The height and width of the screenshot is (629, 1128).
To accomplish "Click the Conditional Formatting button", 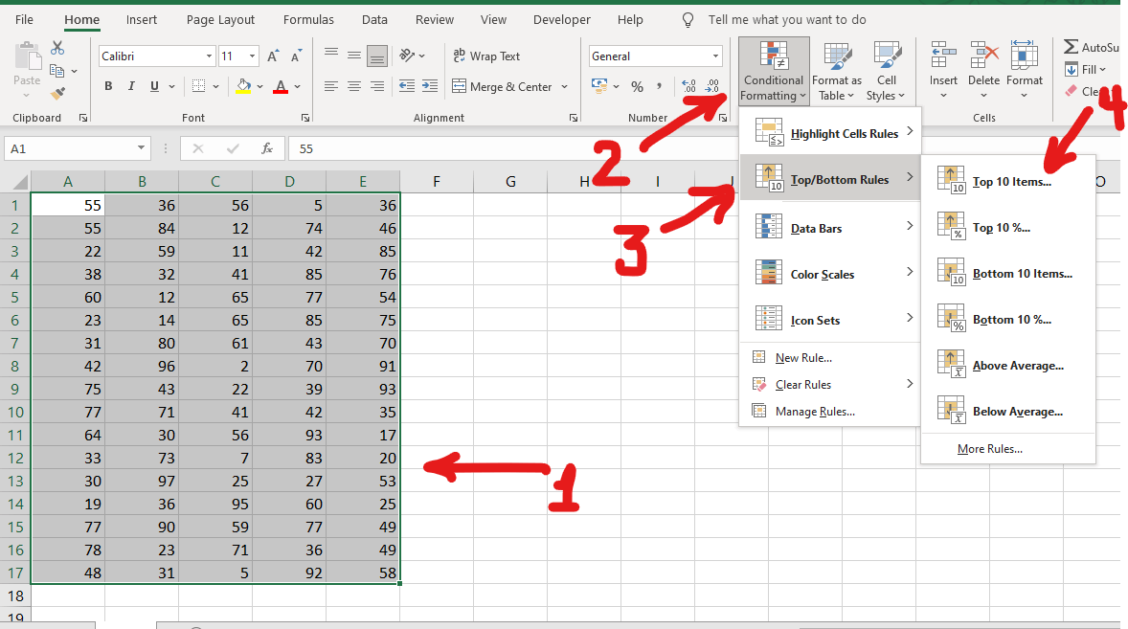I will 774,71.
